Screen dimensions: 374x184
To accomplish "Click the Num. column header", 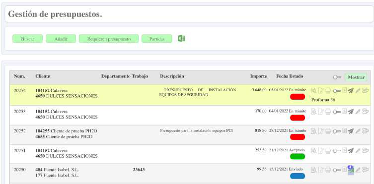I will coord(19,76).
